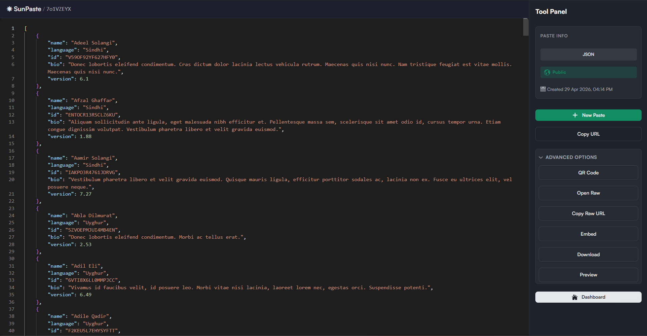Click the version value 1.88
This screenshot has height=336, width=647.
[86, 136]
